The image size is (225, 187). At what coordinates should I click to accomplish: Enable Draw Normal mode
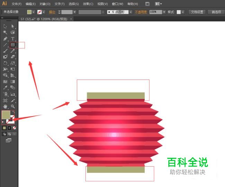4,134
